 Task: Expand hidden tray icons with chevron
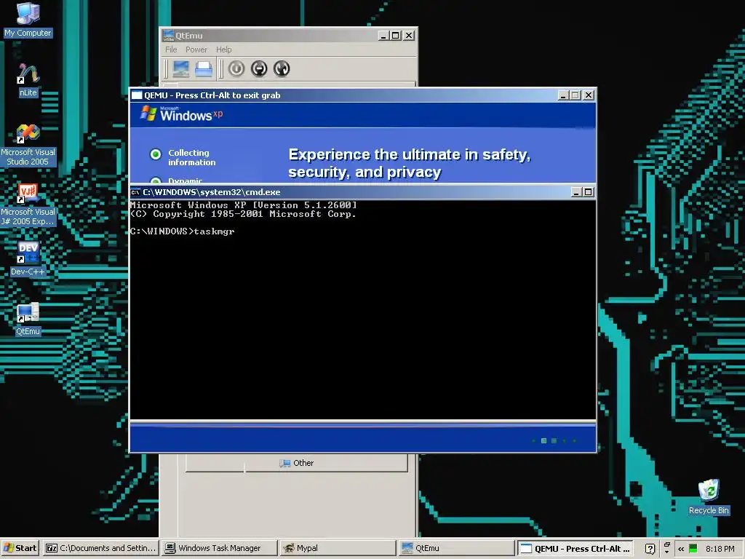681,549
